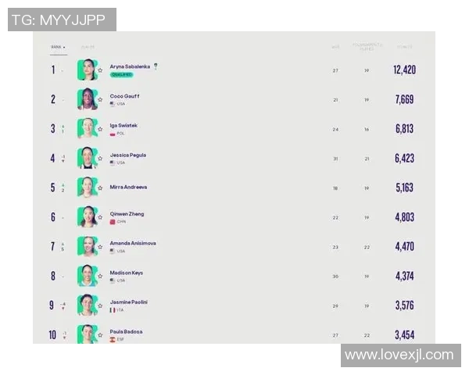Screen dimensions: 469x375
Task: Sort by the POINTS column header
Action: coord(404,47)
